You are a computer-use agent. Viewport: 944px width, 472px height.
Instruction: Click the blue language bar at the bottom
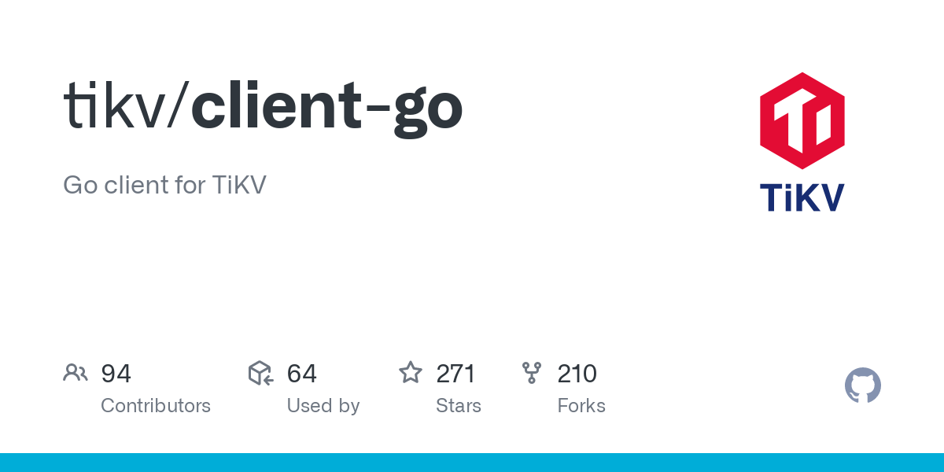[x=472, y=463]
